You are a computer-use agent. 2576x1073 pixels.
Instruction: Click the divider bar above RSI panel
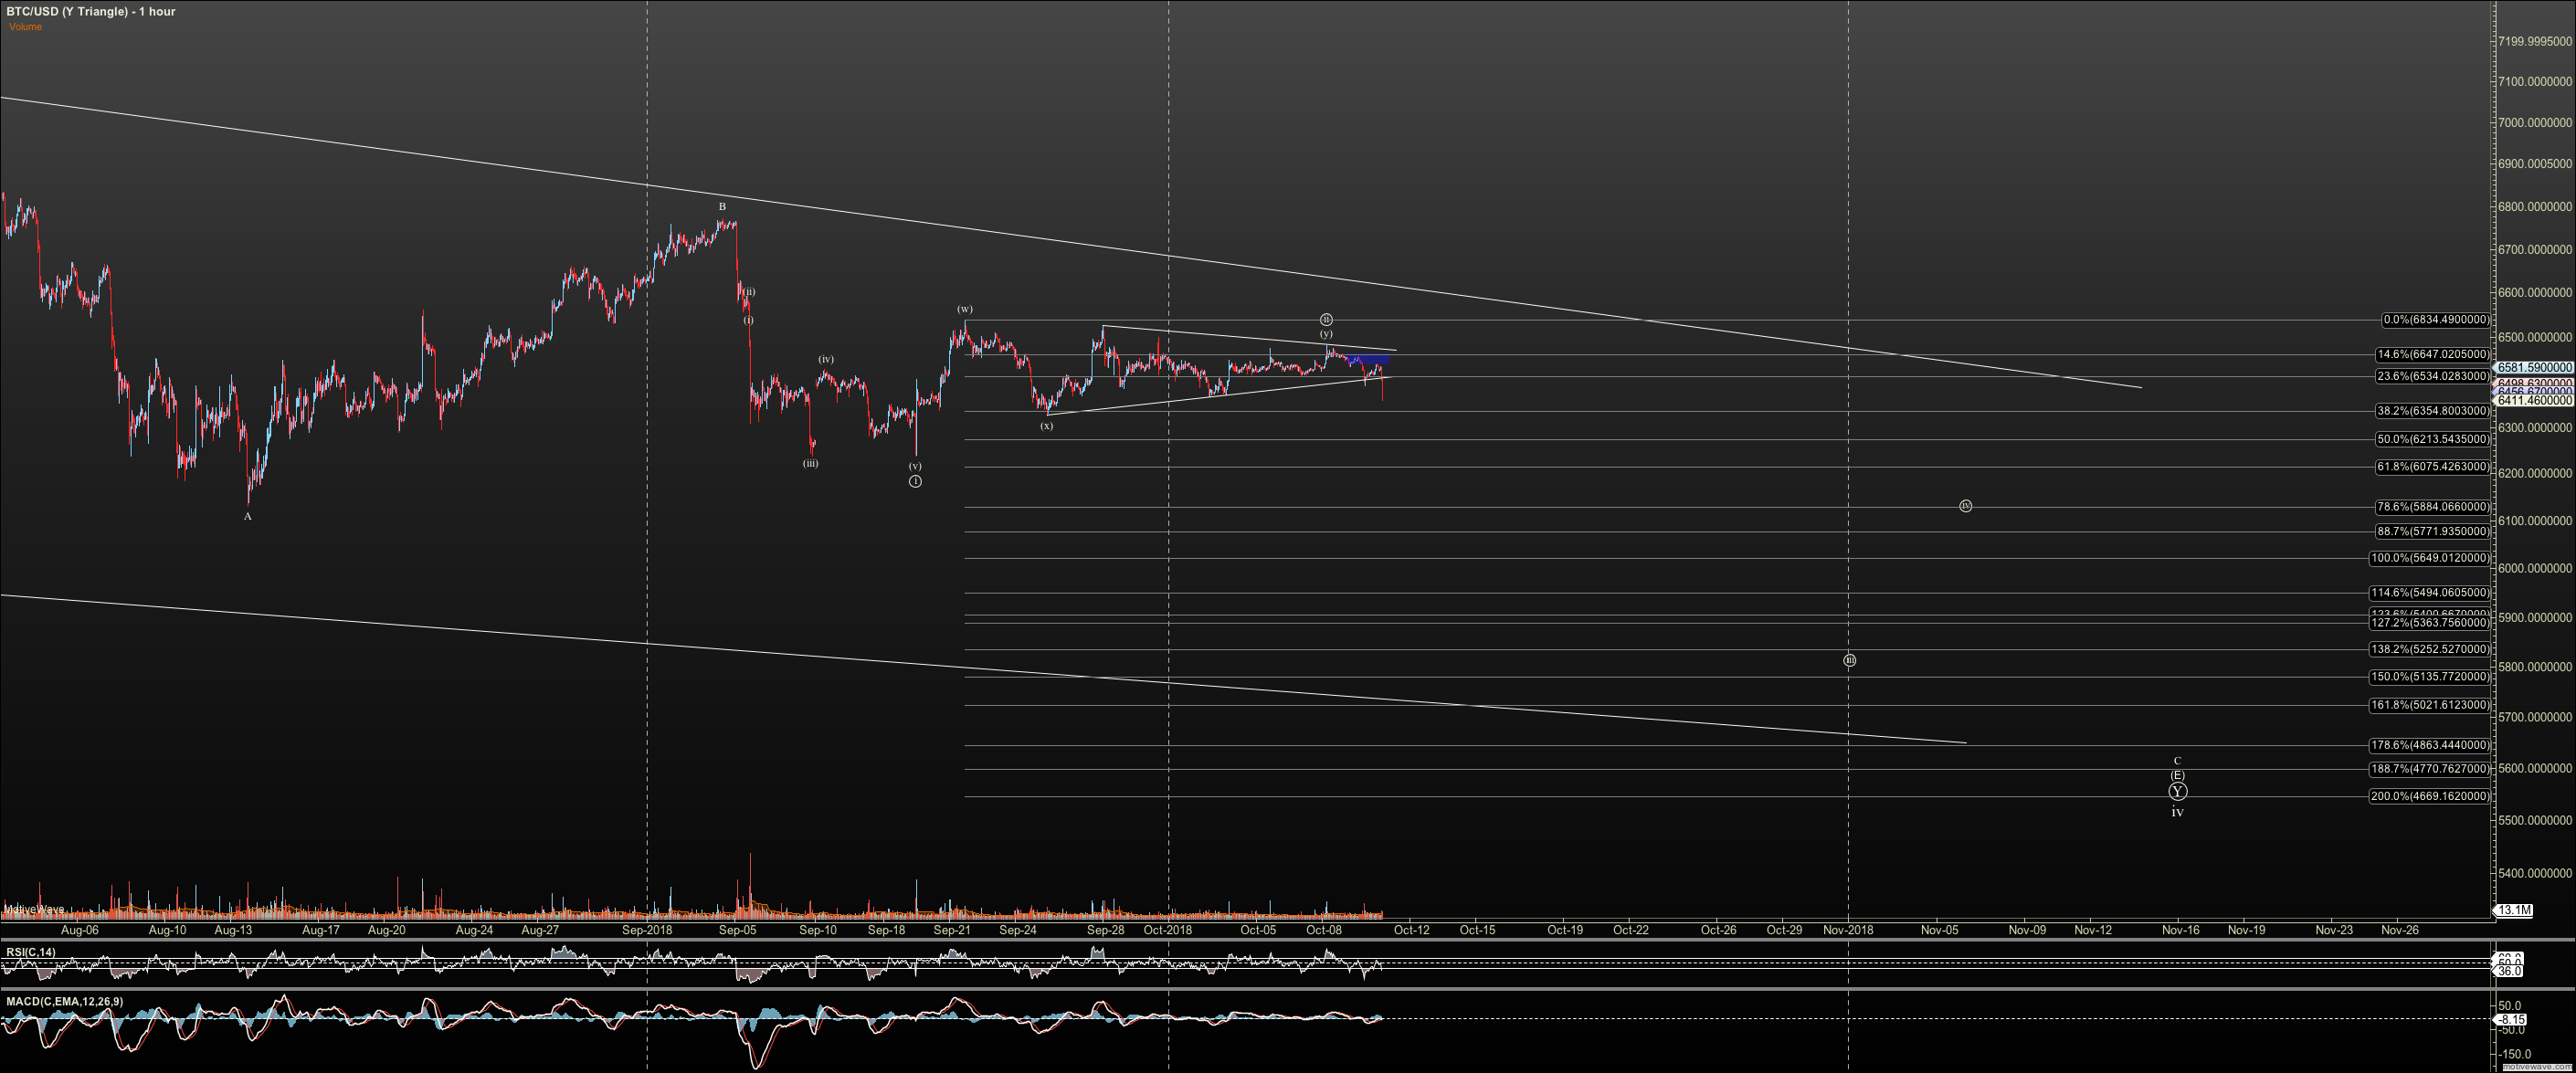point(1288,940)
